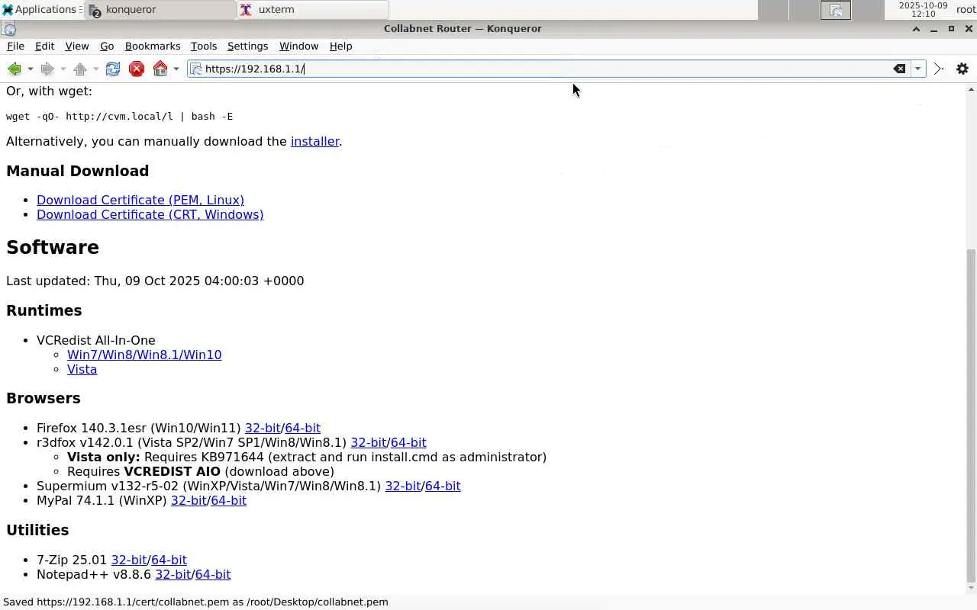Open the Window menu
This screenshot has height=610, width=977.
coord(298,47)
